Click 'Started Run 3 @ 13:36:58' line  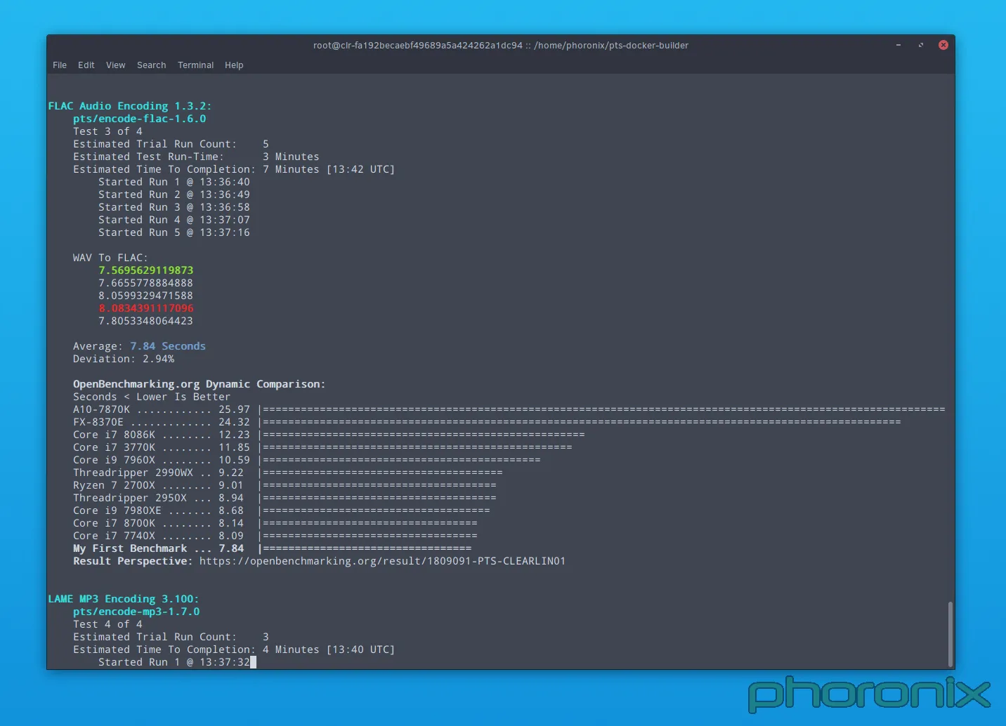pyautogui.click(x=174, y=207)
